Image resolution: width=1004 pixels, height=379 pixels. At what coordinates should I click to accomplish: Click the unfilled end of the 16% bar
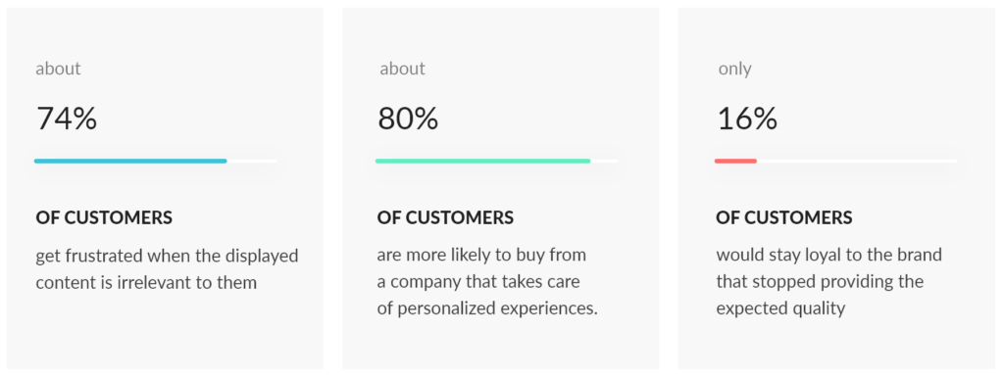(857, 161)
